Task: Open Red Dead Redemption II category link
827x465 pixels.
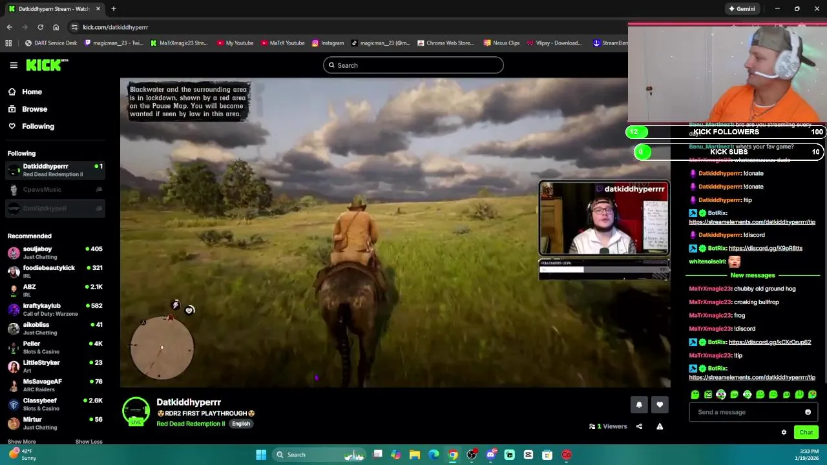Action: [x=191, y=424]
